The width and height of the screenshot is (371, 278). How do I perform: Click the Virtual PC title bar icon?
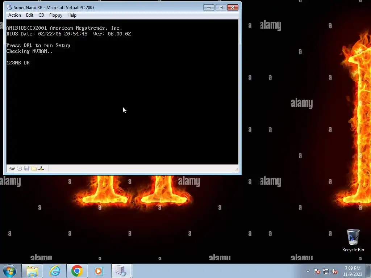9,7
